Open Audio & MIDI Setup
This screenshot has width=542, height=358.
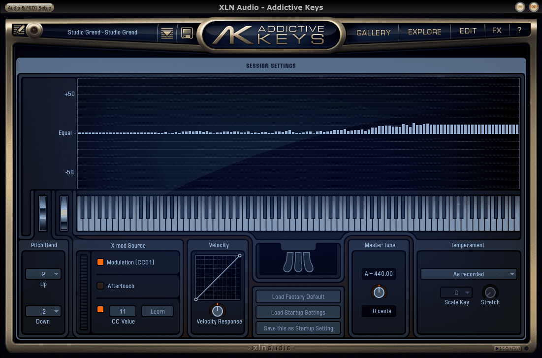pos(30,7)
